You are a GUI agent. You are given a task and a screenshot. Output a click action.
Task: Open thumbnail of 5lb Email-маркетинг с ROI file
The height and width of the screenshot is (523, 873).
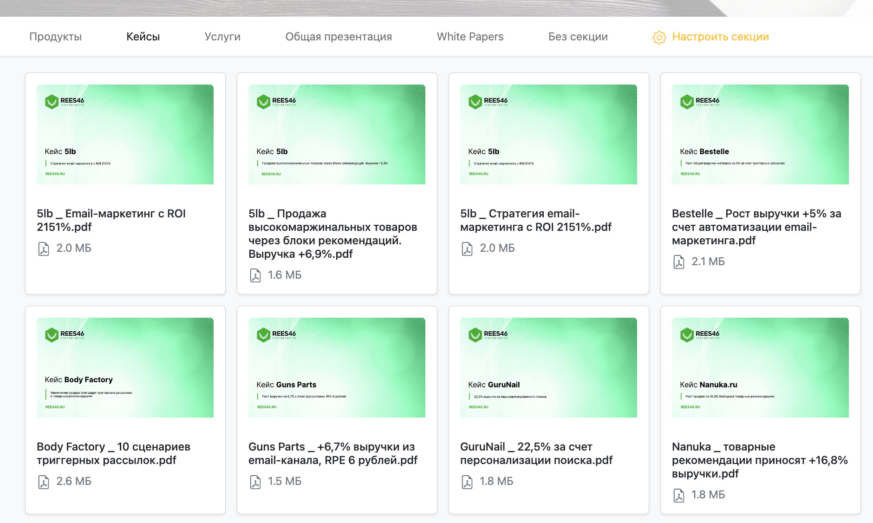(125, 134)
